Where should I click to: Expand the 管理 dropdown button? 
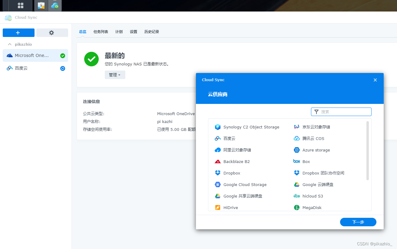coord(115,75)
